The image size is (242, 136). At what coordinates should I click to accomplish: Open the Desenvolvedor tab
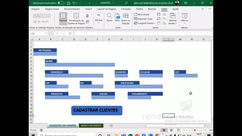(x=72, y=9)
